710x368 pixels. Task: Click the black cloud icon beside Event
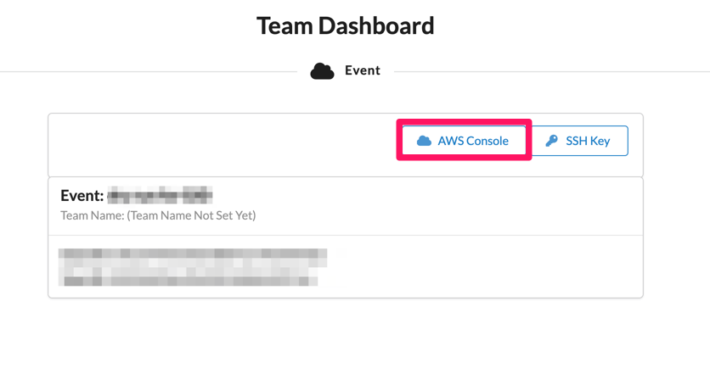(322, 71)
